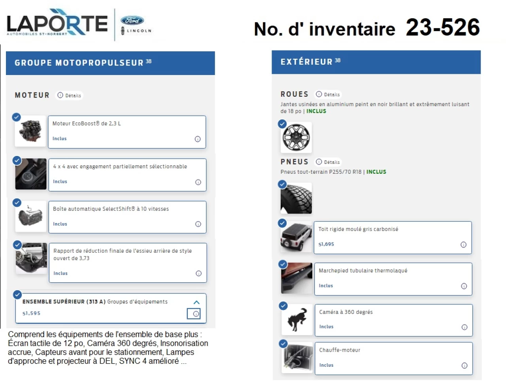Open info icon in Ensemble Supérieur 313 A card
The height and width of the screenshot is (383, 506).
tap(196, 314)
